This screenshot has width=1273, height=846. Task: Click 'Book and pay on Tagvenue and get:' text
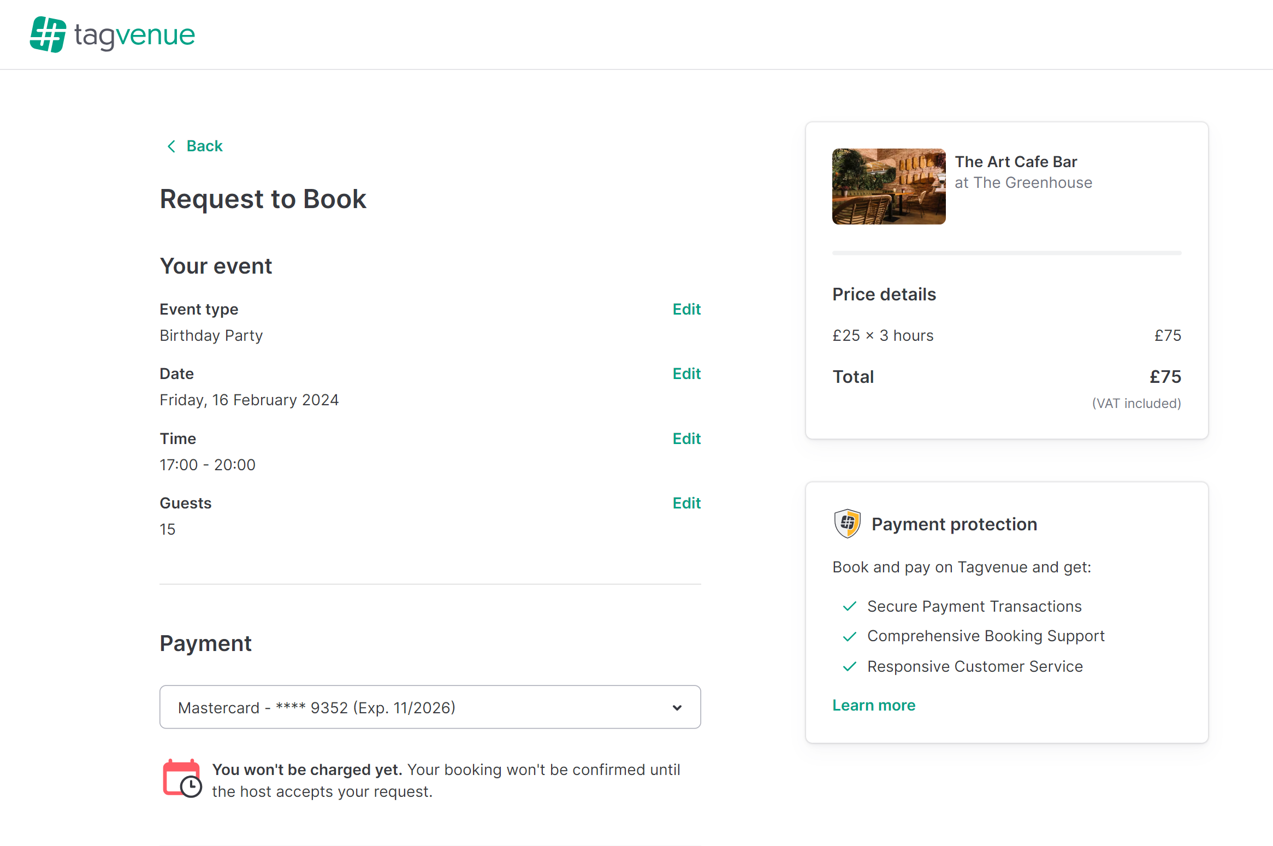[961, 567]
